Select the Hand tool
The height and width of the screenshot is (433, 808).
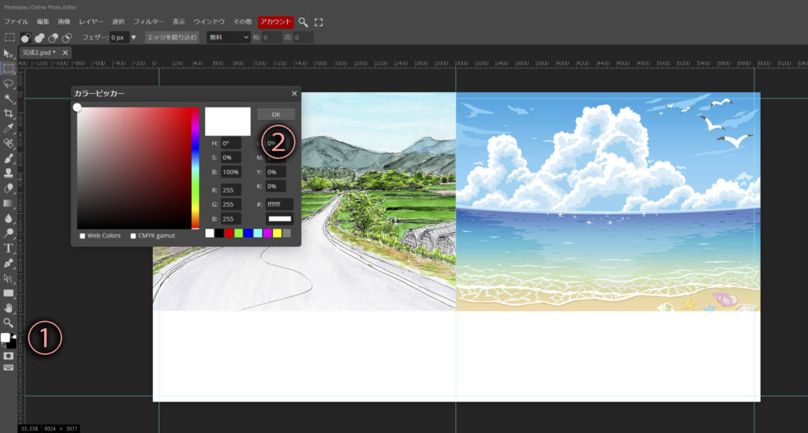(9, 308)
